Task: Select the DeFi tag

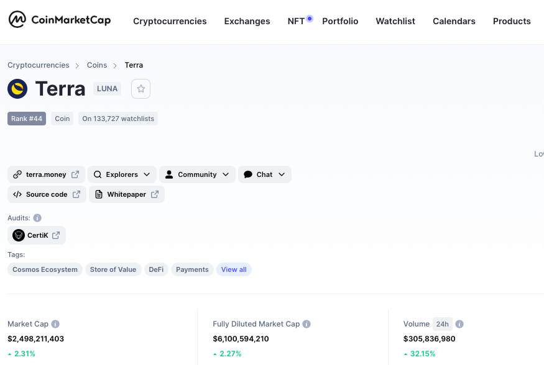Action: pyautogui.click(x=156, y=269)
